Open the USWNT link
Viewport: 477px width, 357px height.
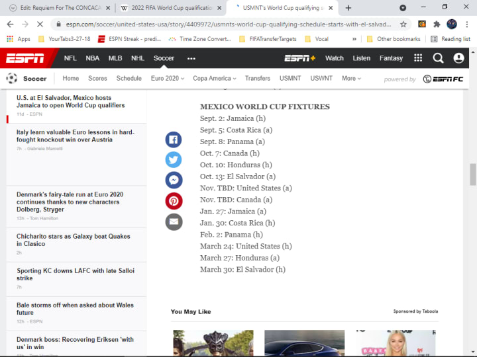click(x=321, y=78)
